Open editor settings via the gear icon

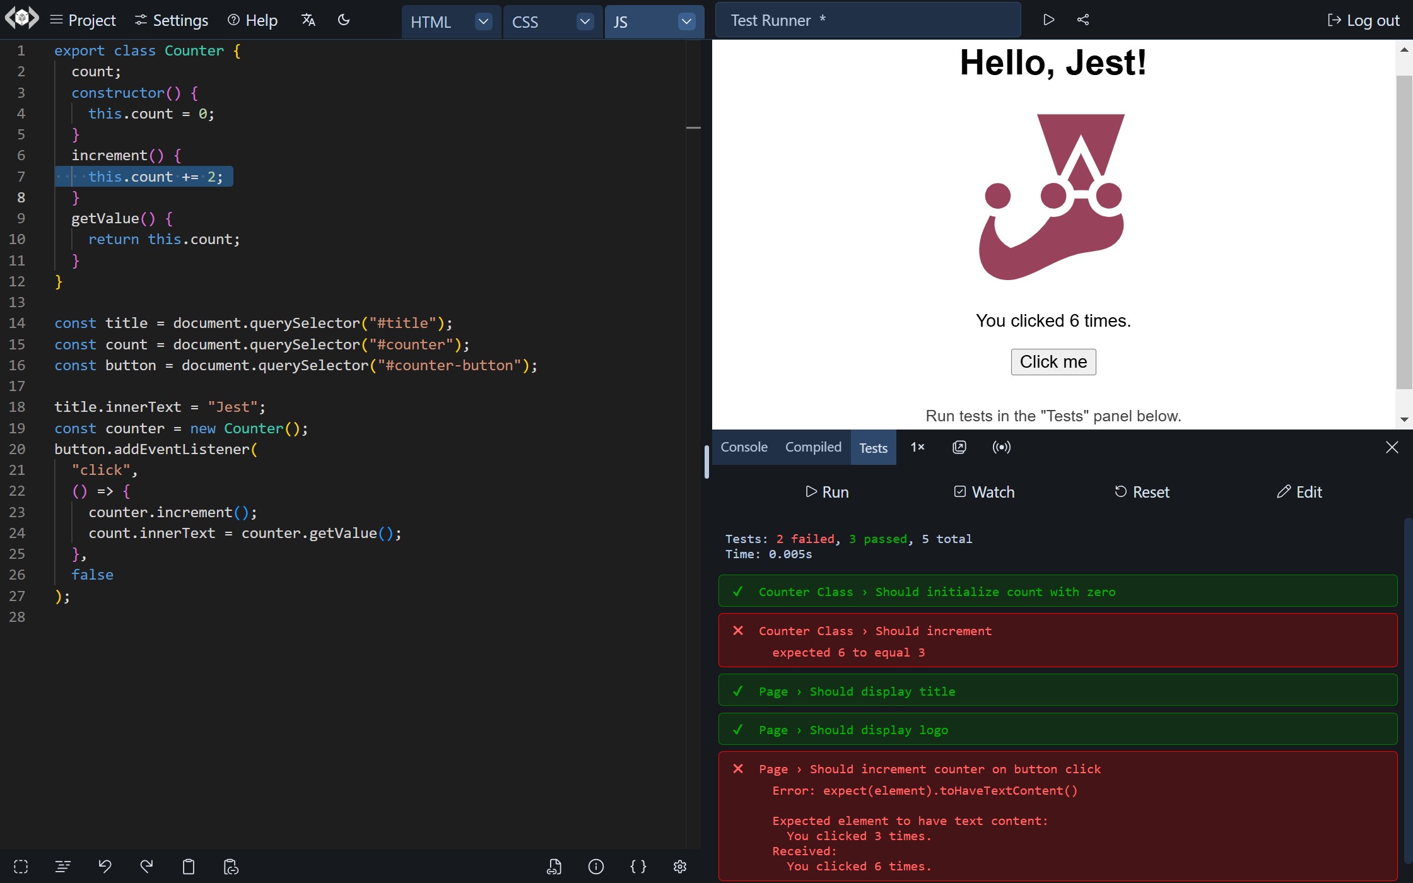680,867
